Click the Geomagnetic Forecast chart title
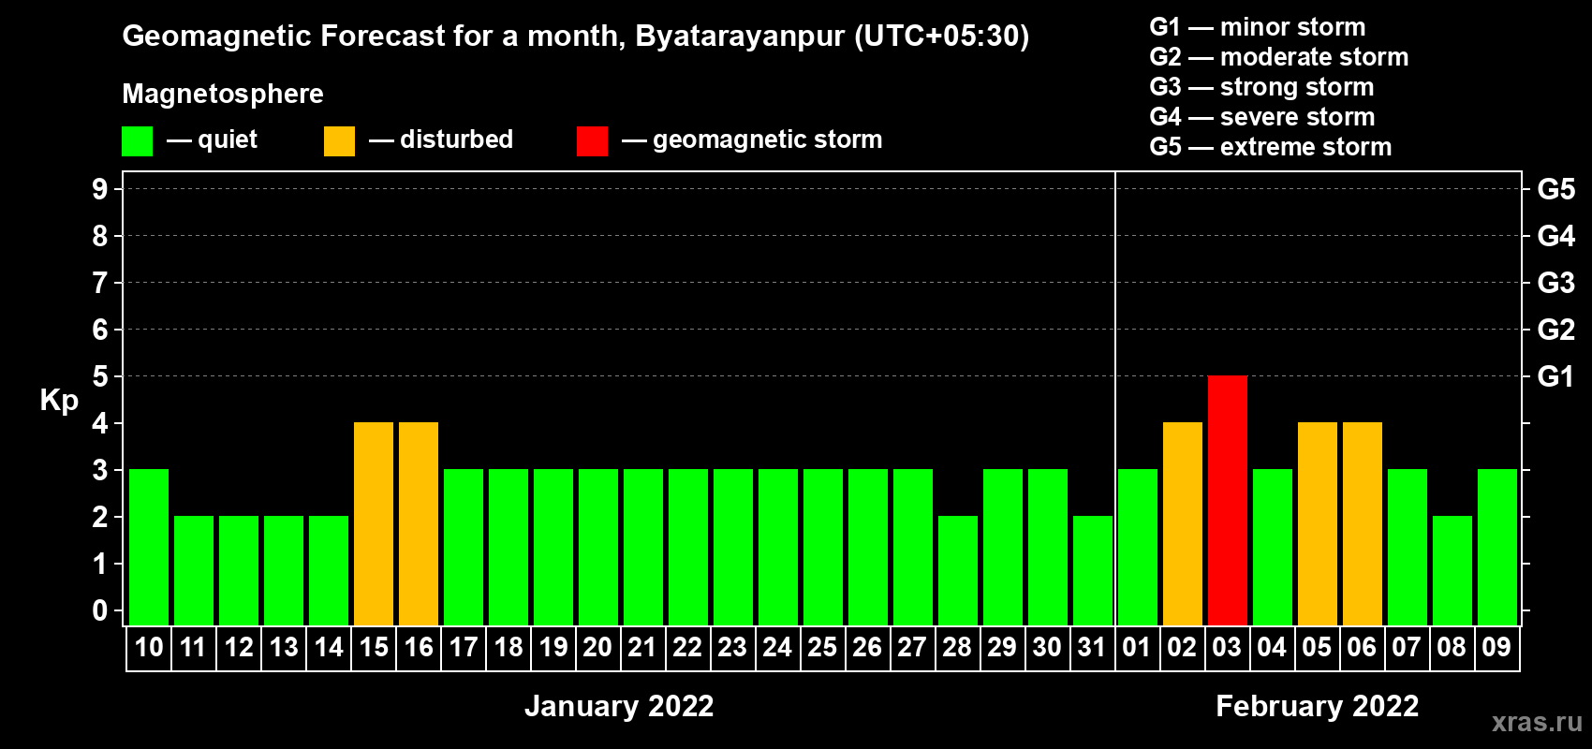This screenshot has width=1592, height=749. point(576,37)
